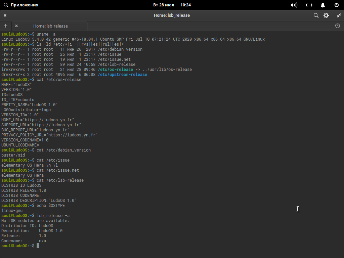The width and height of the screenshot is (344, 258).
Task: Open the network connection indicator
Action: [309, 5]
